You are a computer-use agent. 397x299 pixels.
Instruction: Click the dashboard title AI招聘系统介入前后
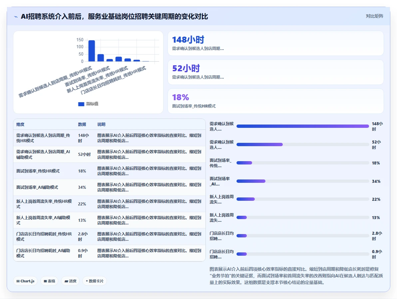tap(115, 16)
